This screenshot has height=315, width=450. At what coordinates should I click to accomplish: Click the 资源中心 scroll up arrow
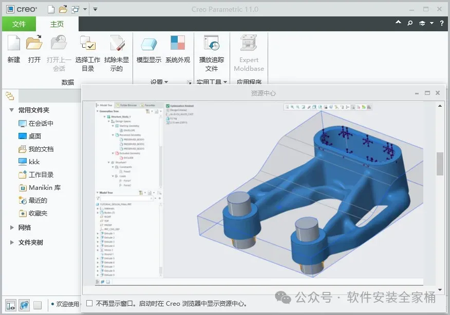(440, 106)
